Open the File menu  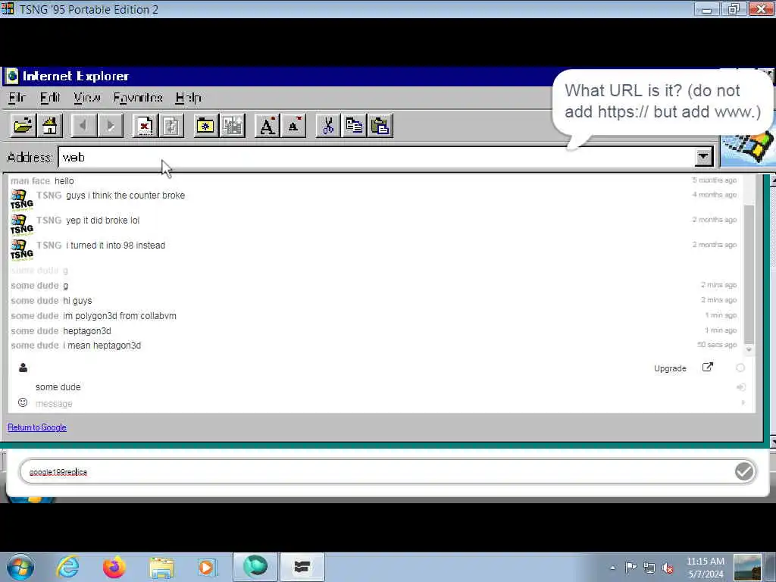[17, 98]
